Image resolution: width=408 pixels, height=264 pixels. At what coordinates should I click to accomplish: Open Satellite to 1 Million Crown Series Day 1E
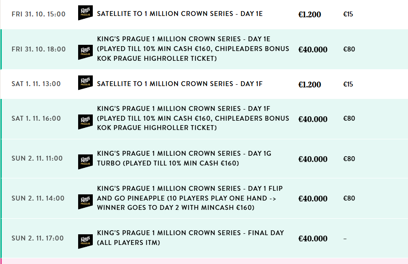[x=180, y=14]
